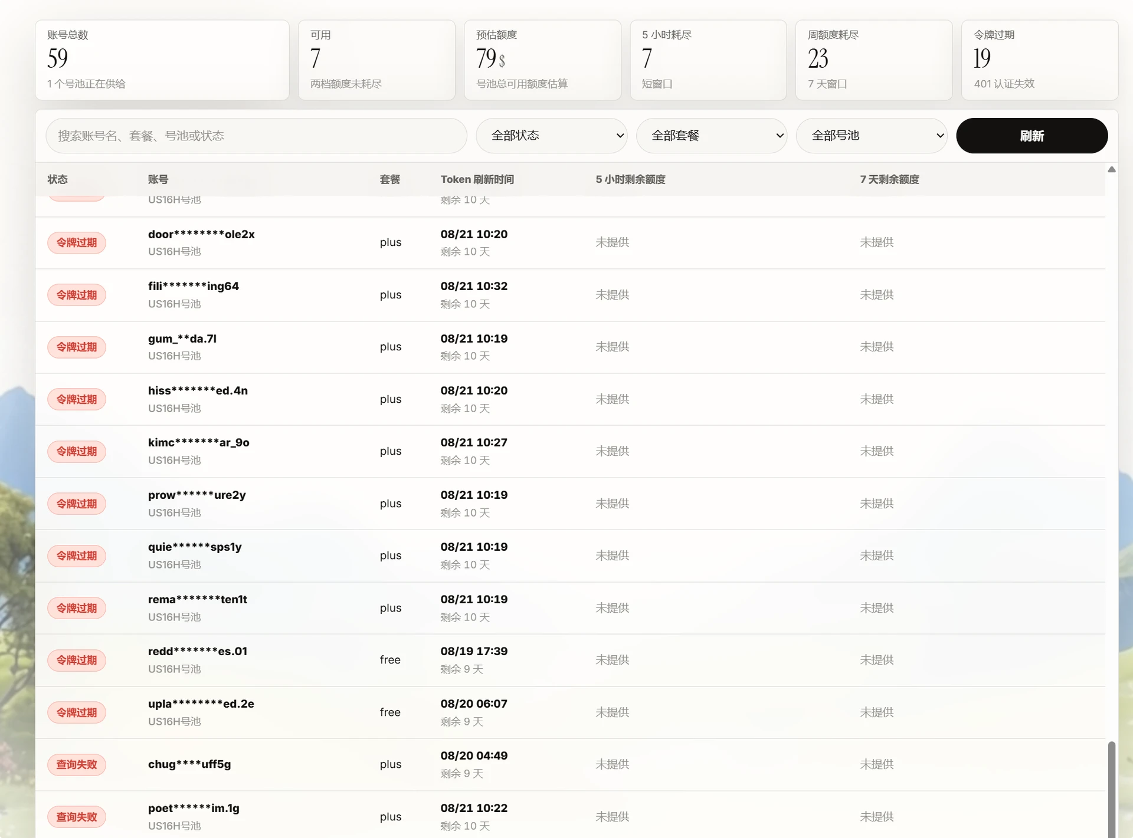Click the plus plan cell for chug****uff5g
Image resolution: width=1133 pixels, height=838 pixels.
[391, 764]
